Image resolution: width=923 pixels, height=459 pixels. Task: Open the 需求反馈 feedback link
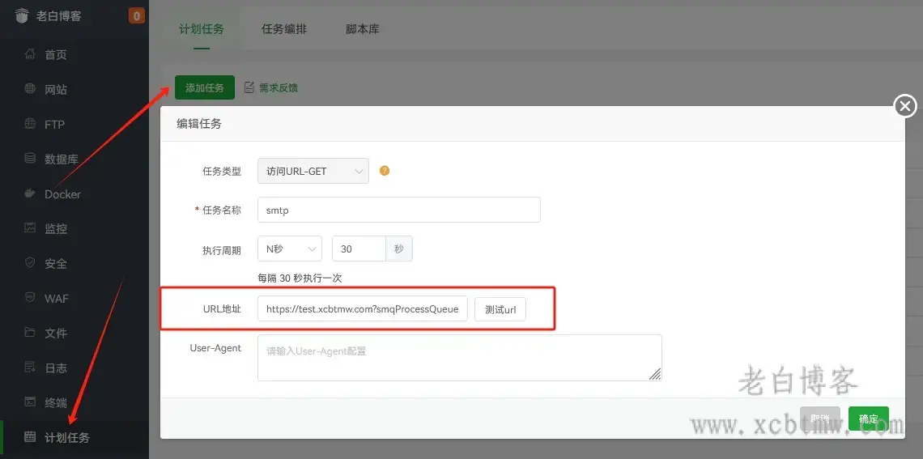279,87
